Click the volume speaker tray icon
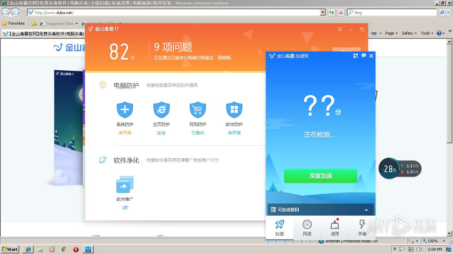This screenshot has height=254, width=453. coord(419,249)
